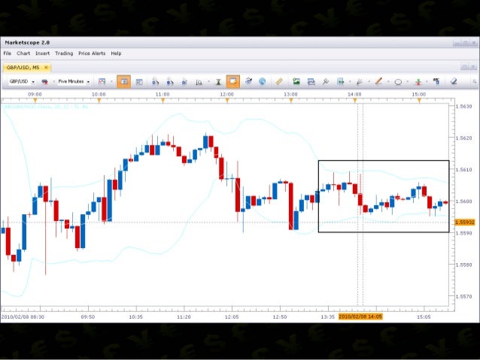Click the satellite icon in toolbar
The height and width of the screenshot is (360, 480).
pyautogui.click(x=248, y=81)
